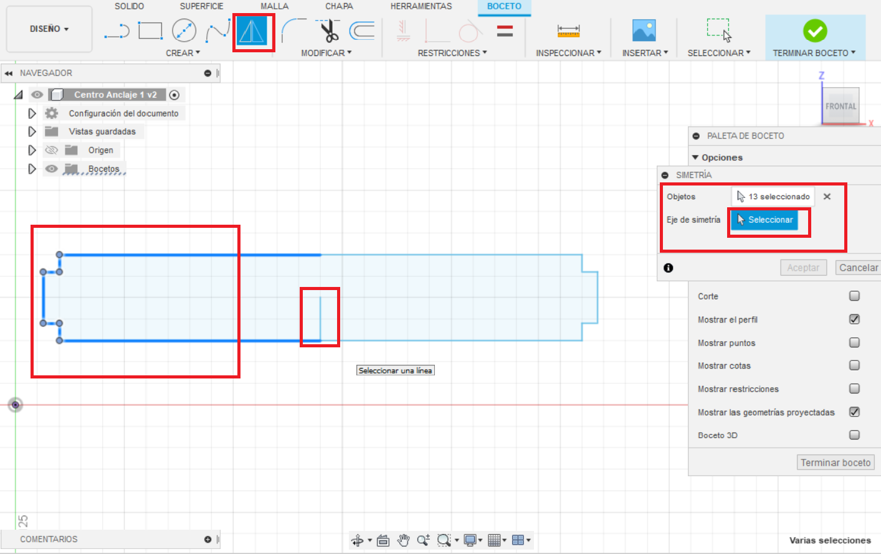This screenshot has height=554, width=881.
Task: Click the info icon in Simetría dialog
Action: coord(669,268)
